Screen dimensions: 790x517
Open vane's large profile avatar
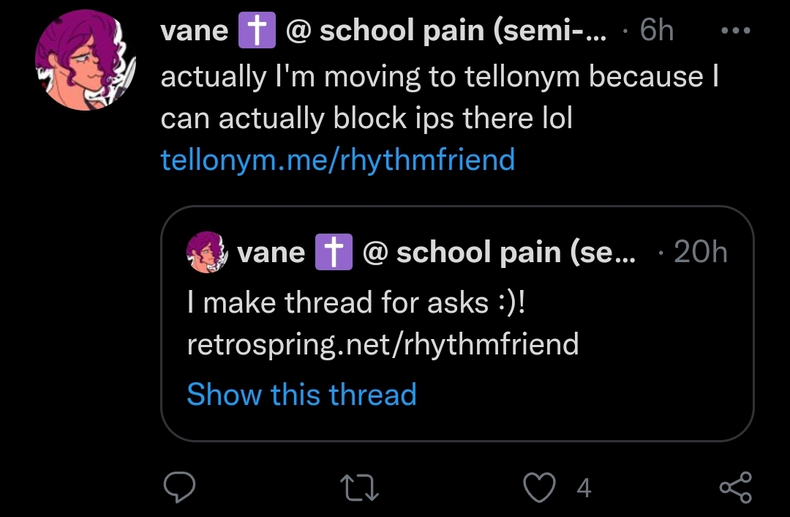click(x=86, y=60)
